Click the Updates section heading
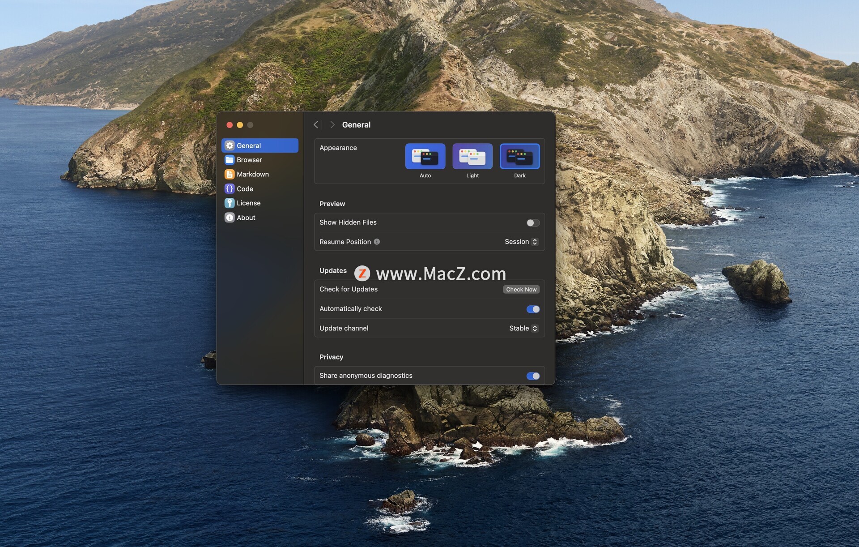The height and width of the screenshot is (547, 859). click(x=333, y=271)
